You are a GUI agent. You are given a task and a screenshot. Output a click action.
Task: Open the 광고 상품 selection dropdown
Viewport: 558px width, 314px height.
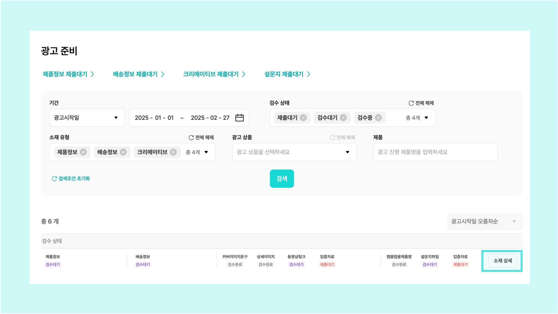[294, 152]
